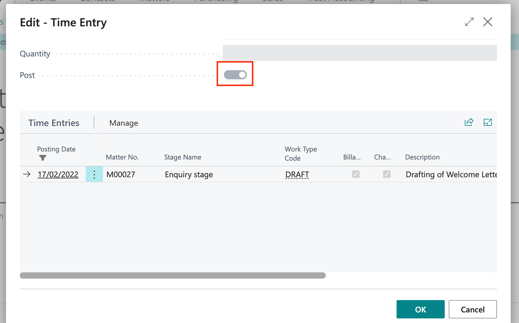Image resolution: width=519 pixels, height=323 pixels.
Task: Click the Cancel button
Action: pyautogui.click(x=473, y=309)
